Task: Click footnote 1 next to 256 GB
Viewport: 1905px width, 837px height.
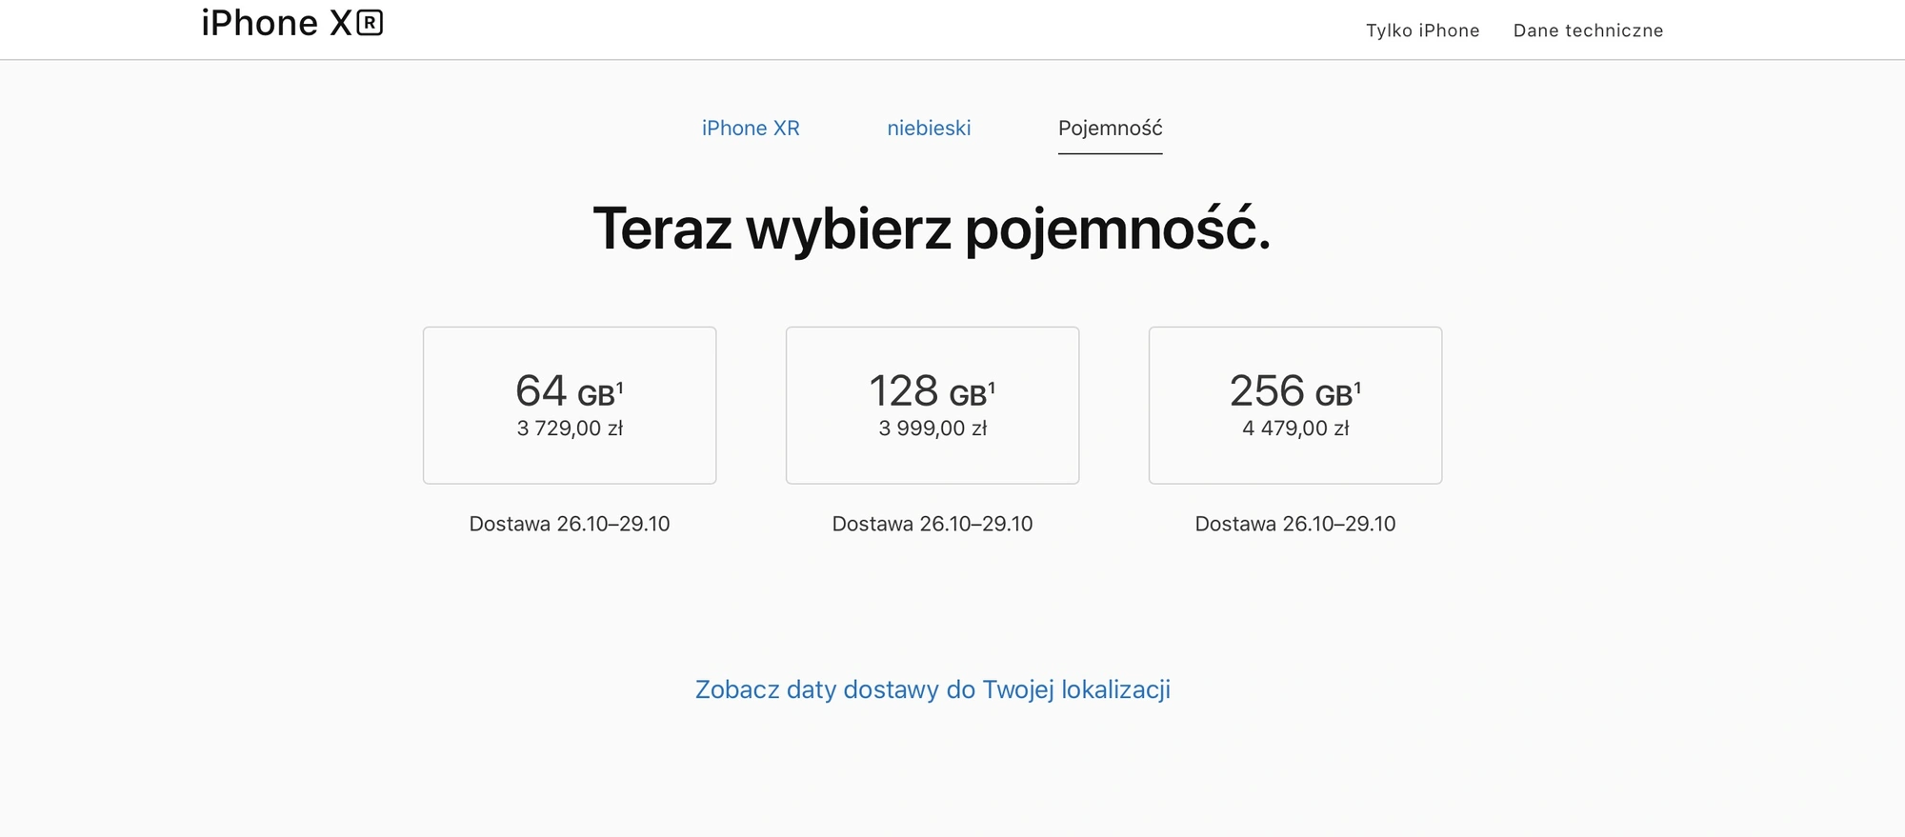Action: pos(1357,387)
